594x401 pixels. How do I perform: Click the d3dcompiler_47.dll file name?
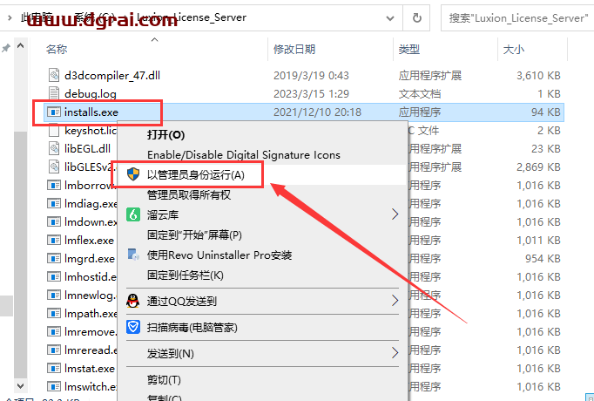click(x=112, y=76)
